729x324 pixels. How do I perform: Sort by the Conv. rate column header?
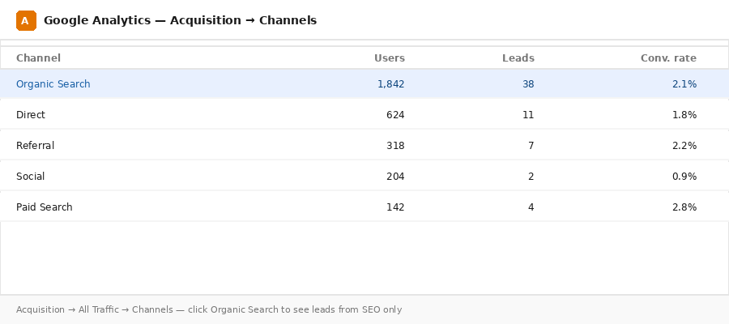(668, 58)
